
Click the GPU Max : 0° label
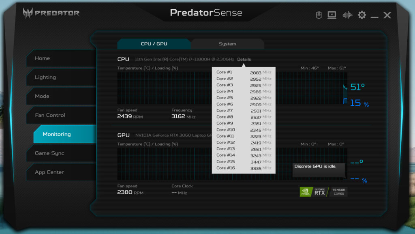click(336, 144)
